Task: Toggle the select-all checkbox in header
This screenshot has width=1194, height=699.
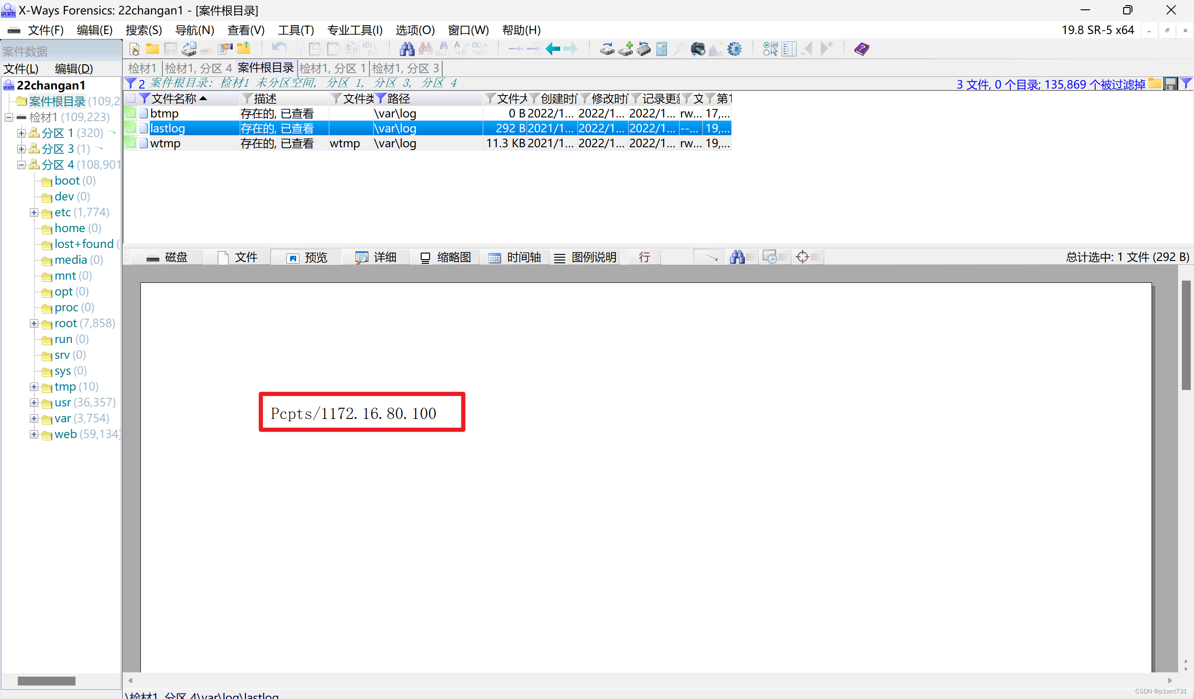Action: coord(131,98)
